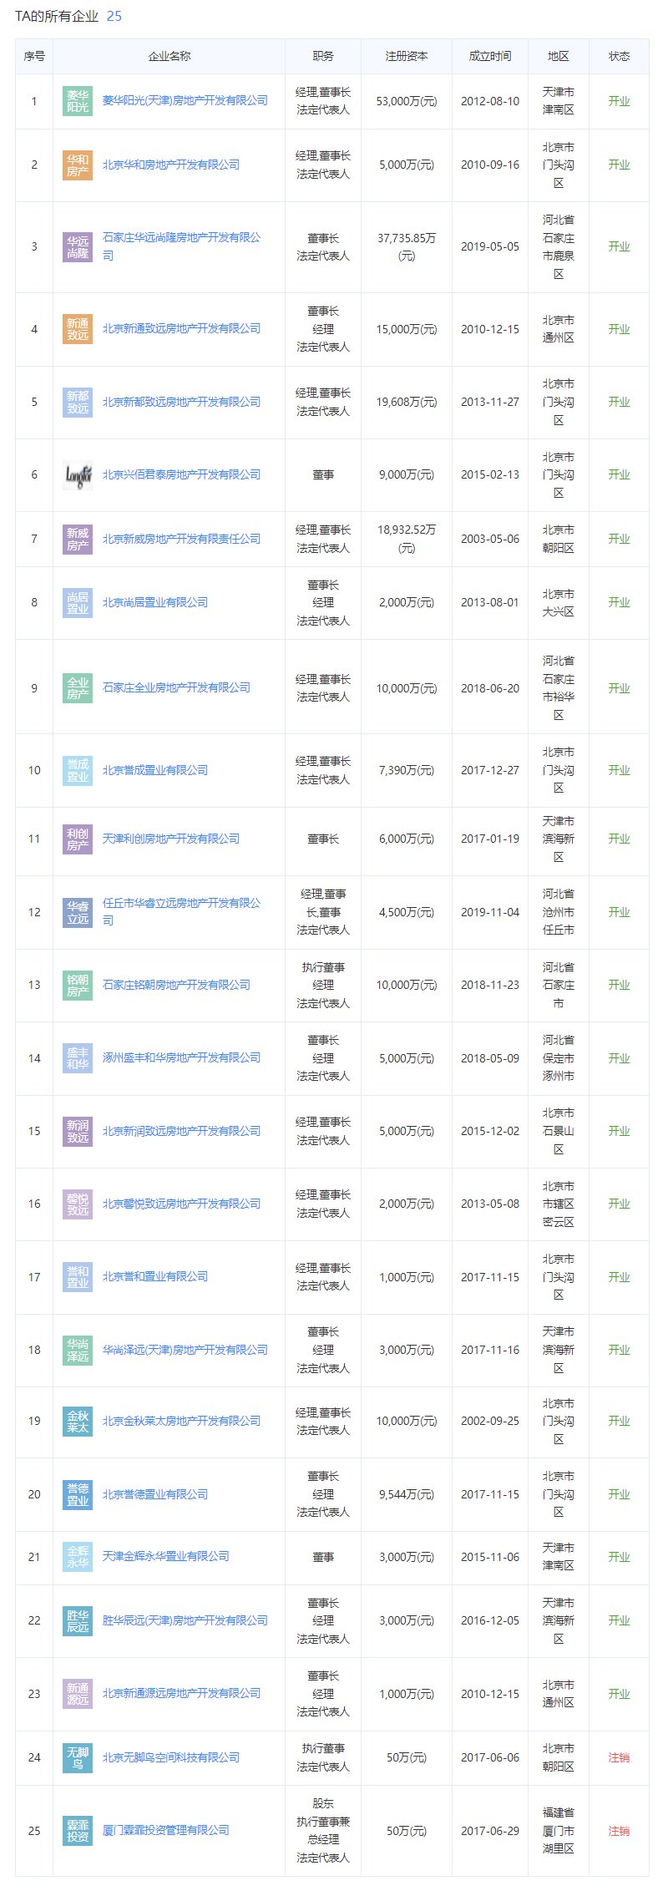Click the 金秋莱太 logo icon

78,1422
